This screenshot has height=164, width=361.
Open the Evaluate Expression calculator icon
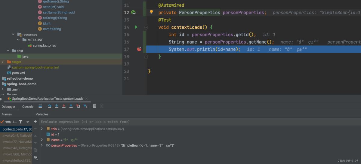[94, 106]
